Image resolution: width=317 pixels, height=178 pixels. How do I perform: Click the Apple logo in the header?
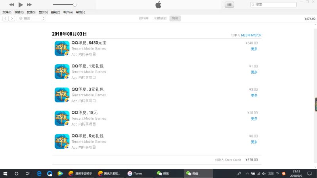[158, 5]
